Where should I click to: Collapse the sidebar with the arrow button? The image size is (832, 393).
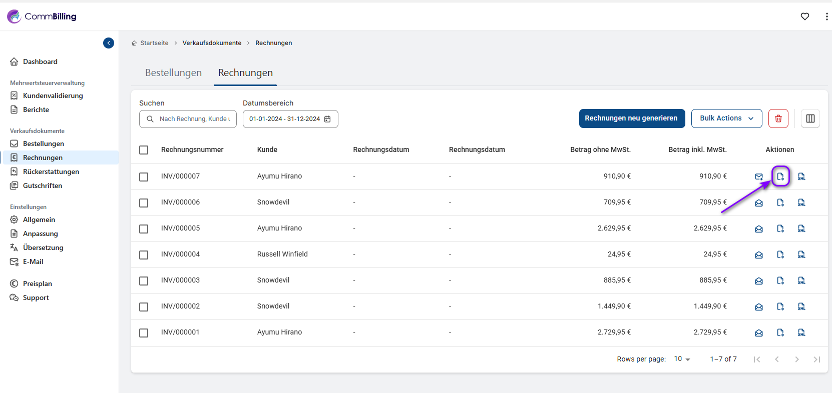click(109, 43)
